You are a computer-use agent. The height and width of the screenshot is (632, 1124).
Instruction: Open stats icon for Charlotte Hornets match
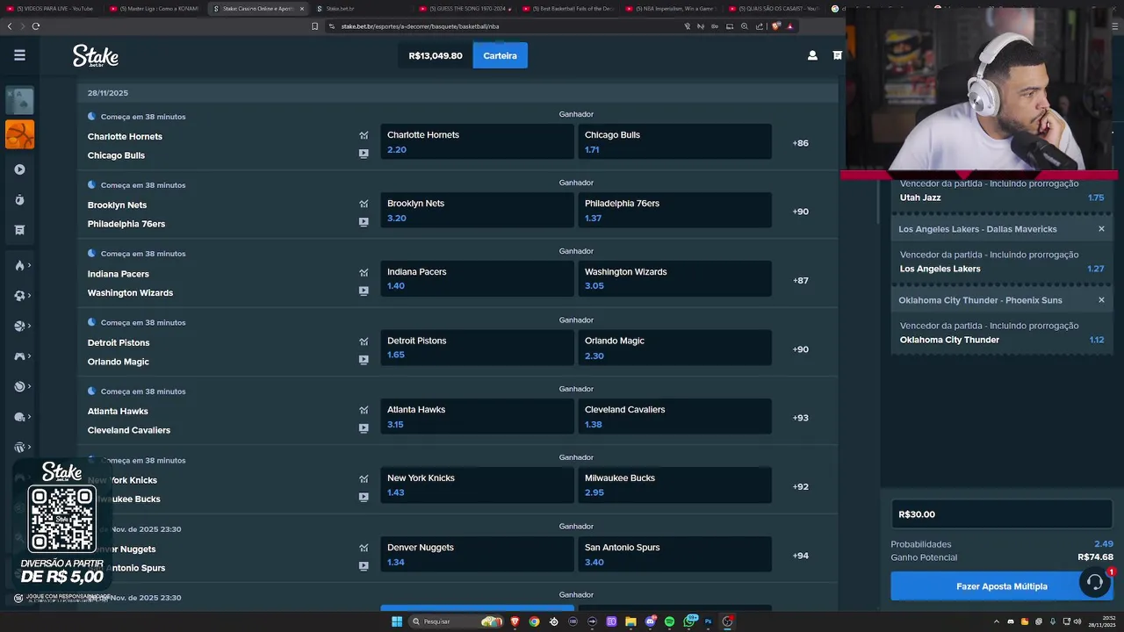click(x=364, y=135)
